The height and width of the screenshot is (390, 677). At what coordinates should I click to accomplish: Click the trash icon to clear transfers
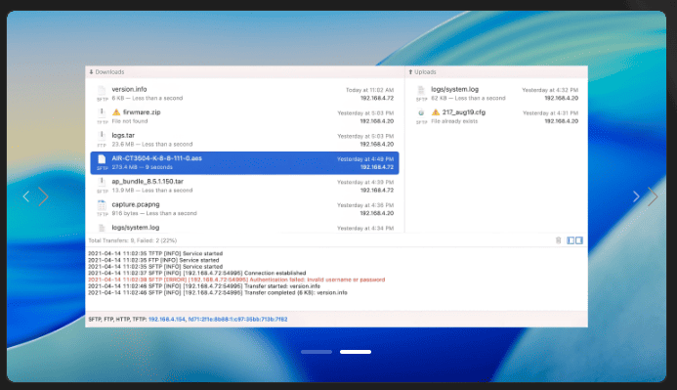[558, 240]
